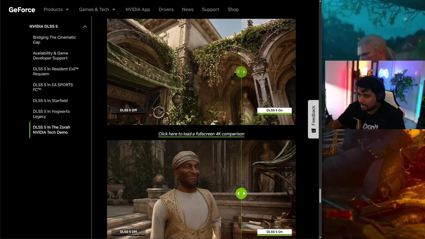425x239 pixels.
Task: Click the DLSS 5 On label on courtyard image
Action: (274, 111)
